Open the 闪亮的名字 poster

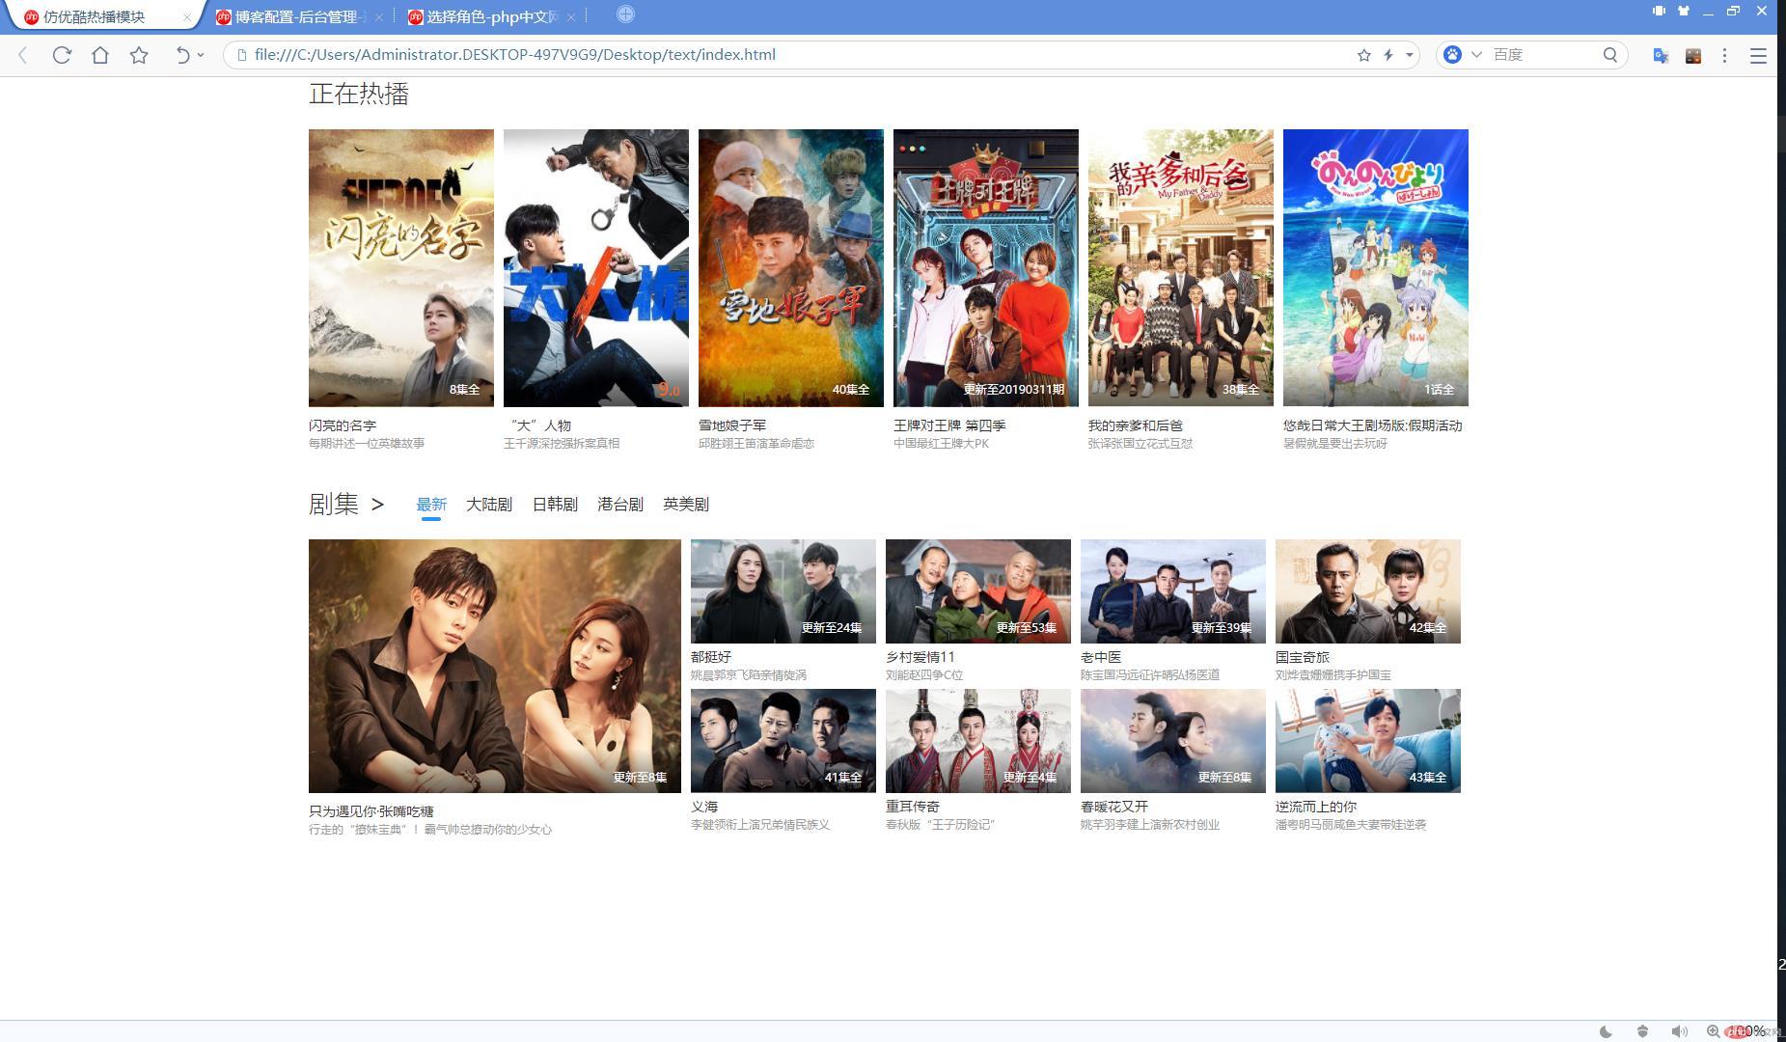click(401, 268)
